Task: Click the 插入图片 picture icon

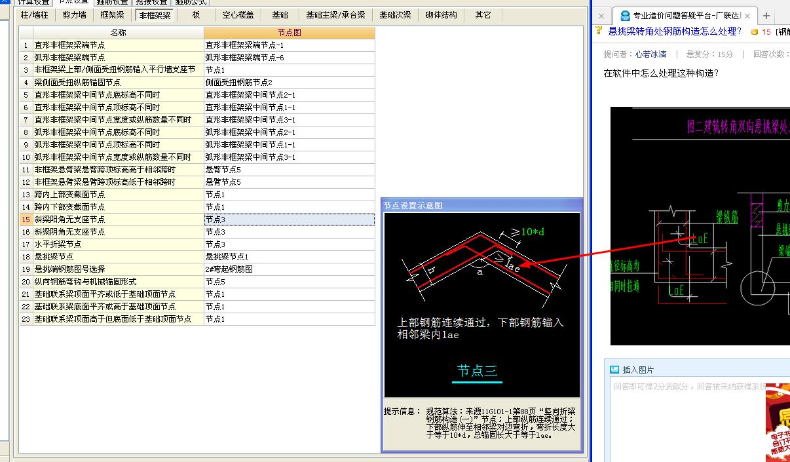Action: tap(614, 370)
